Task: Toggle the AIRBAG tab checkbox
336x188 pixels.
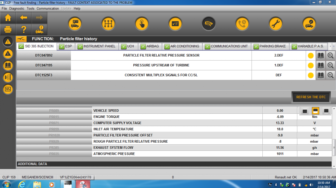Action: tap(143, 46)
